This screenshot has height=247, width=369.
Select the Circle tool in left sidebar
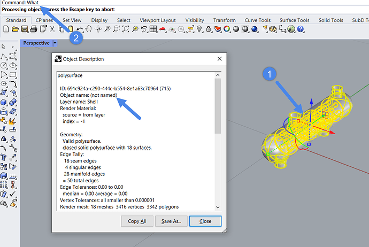(5, 66)
